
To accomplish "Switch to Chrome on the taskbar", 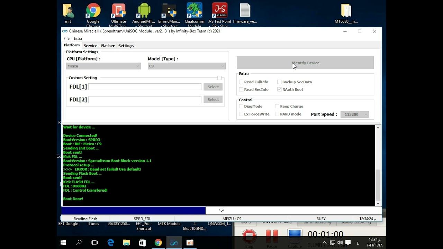I will pos(158,243).
